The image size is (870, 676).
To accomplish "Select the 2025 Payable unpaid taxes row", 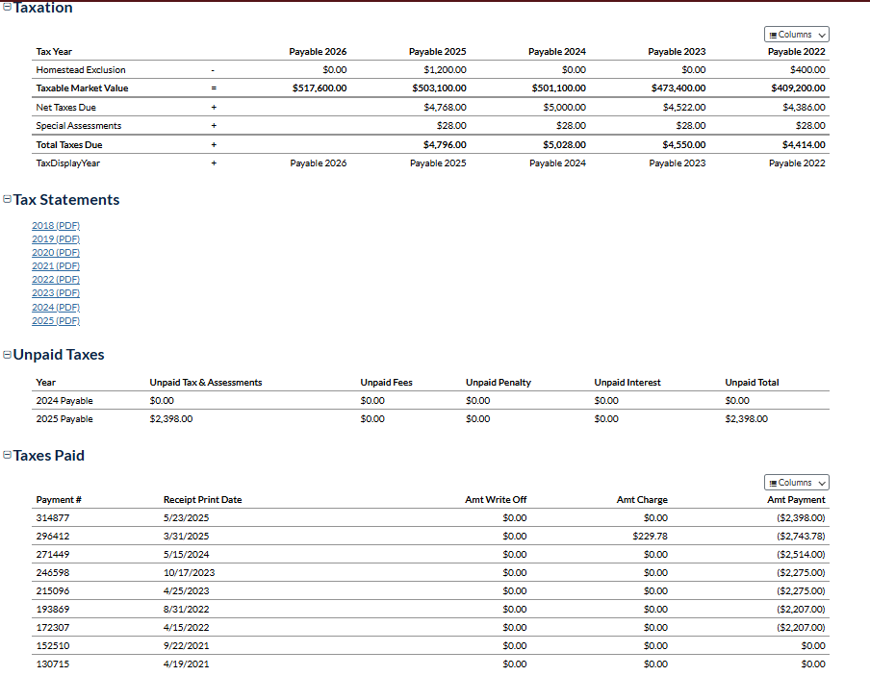I will (x=64, y=419).
